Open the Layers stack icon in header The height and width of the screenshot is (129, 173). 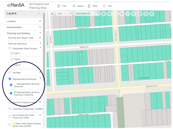(74, 6)
